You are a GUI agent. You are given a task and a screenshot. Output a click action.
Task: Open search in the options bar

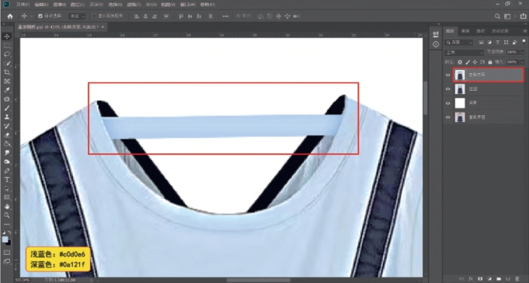497,16
